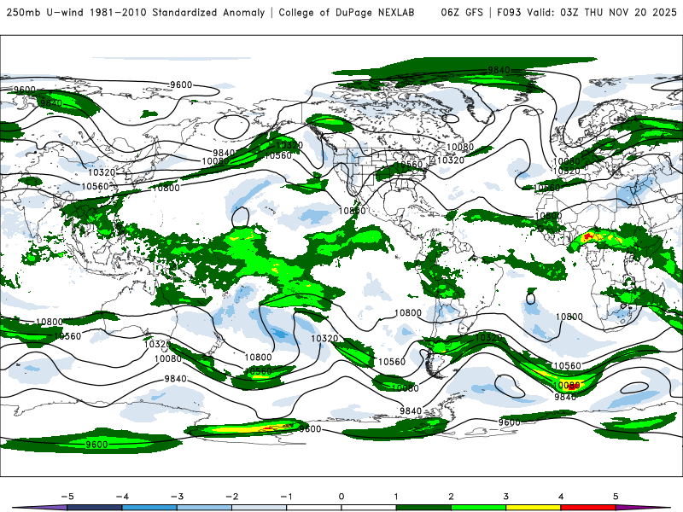
Task: Click the red 4 to 5 colorbar segment
Action: (588, 508)
